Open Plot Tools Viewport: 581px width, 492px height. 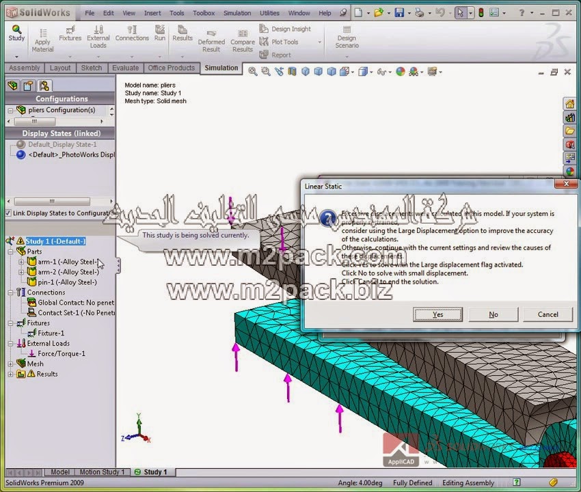point(279,42)
